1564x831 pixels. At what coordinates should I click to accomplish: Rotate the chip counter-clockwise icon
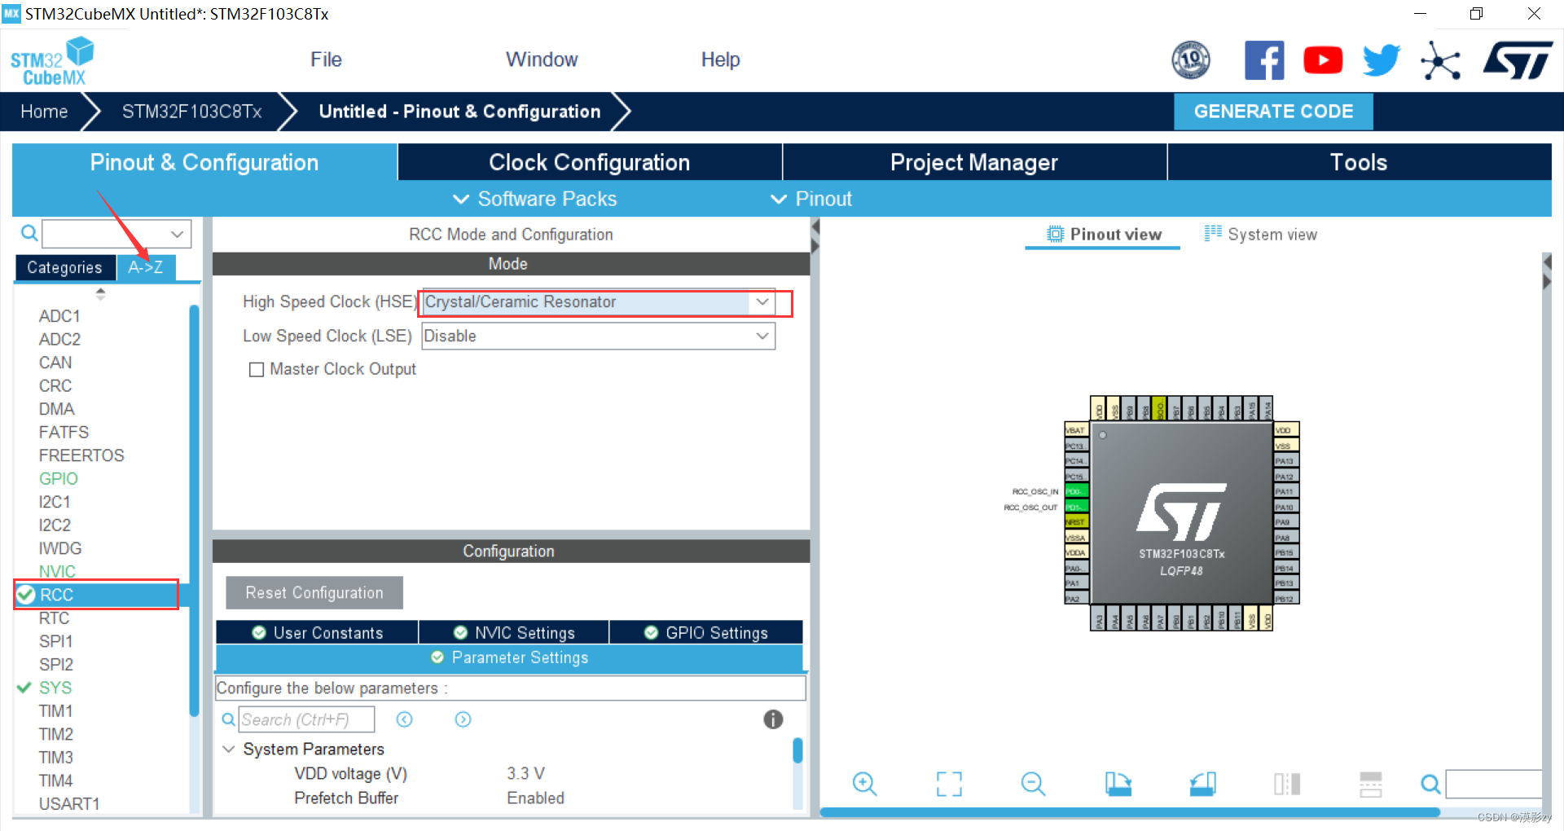pyautogui.click(x=1203, y=784)
